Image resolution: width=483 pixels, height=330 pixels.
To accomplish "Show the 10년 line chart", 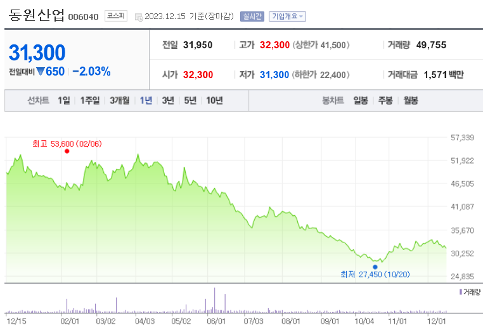I will (x=214, y=100).
